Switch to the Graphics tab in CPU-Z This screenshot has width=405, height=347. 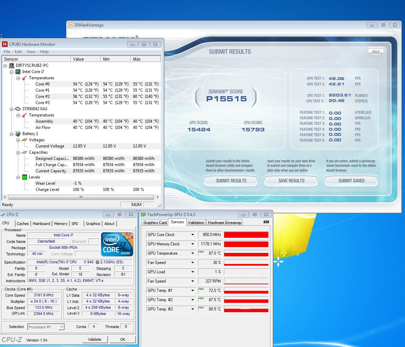93,224
